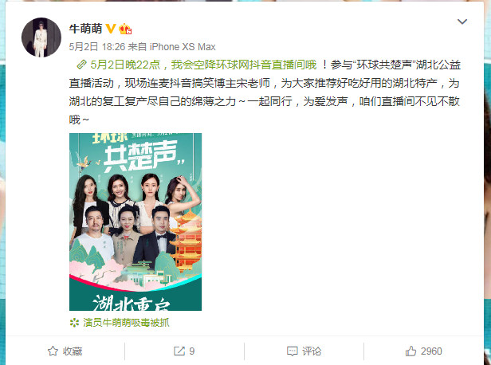This screenshot has height=365, width=491.
Task: Click the yellow verified V badge
Action: click(111, 29)
